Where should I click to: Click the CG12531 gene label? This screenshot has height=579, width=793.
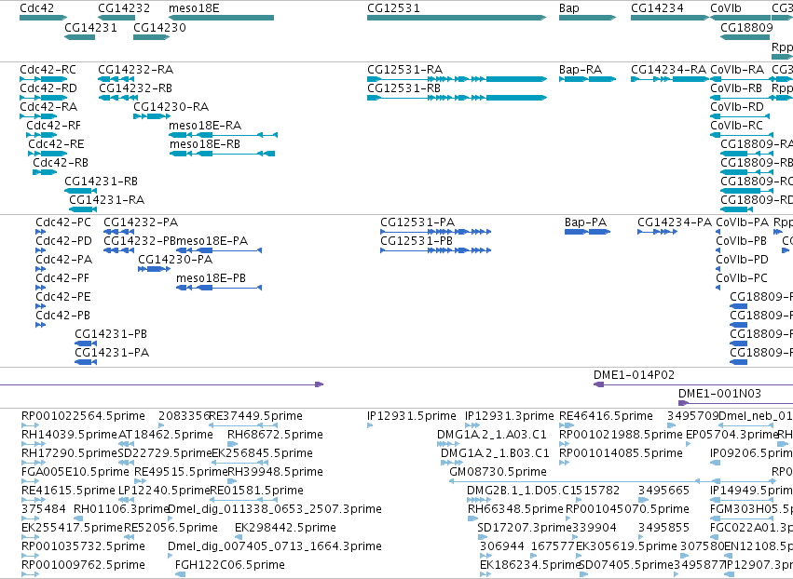coord(393,8)
